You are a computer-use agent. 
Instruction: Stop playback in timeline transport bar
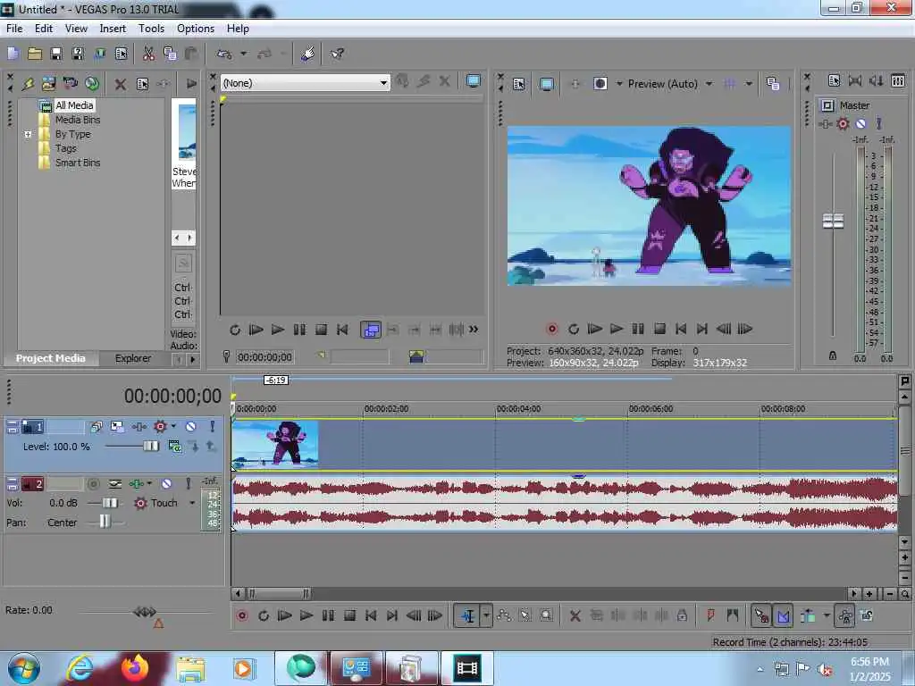(349, 615)
